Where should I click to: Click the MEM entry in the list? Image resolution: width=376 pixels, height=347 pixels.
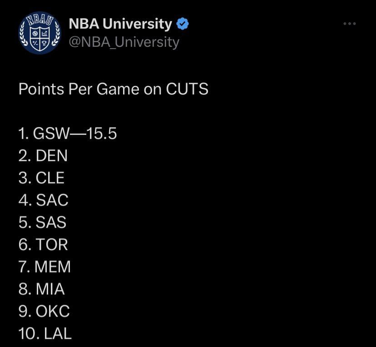click(45, 267)
